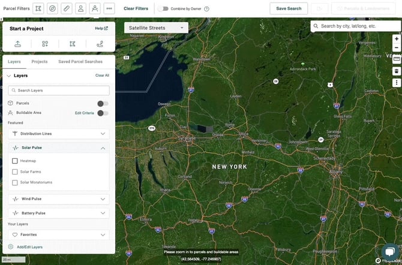Open the Satellite Streets basemap dropdown
Screen dimensions: 402x265
click(x=156, y=28)
